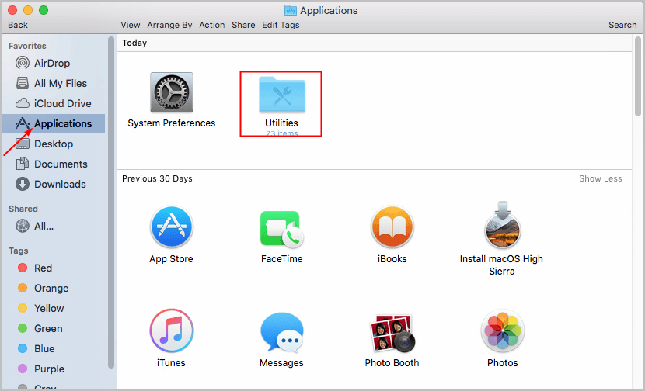Click the main window vertical scrollbar

(637, 76)
